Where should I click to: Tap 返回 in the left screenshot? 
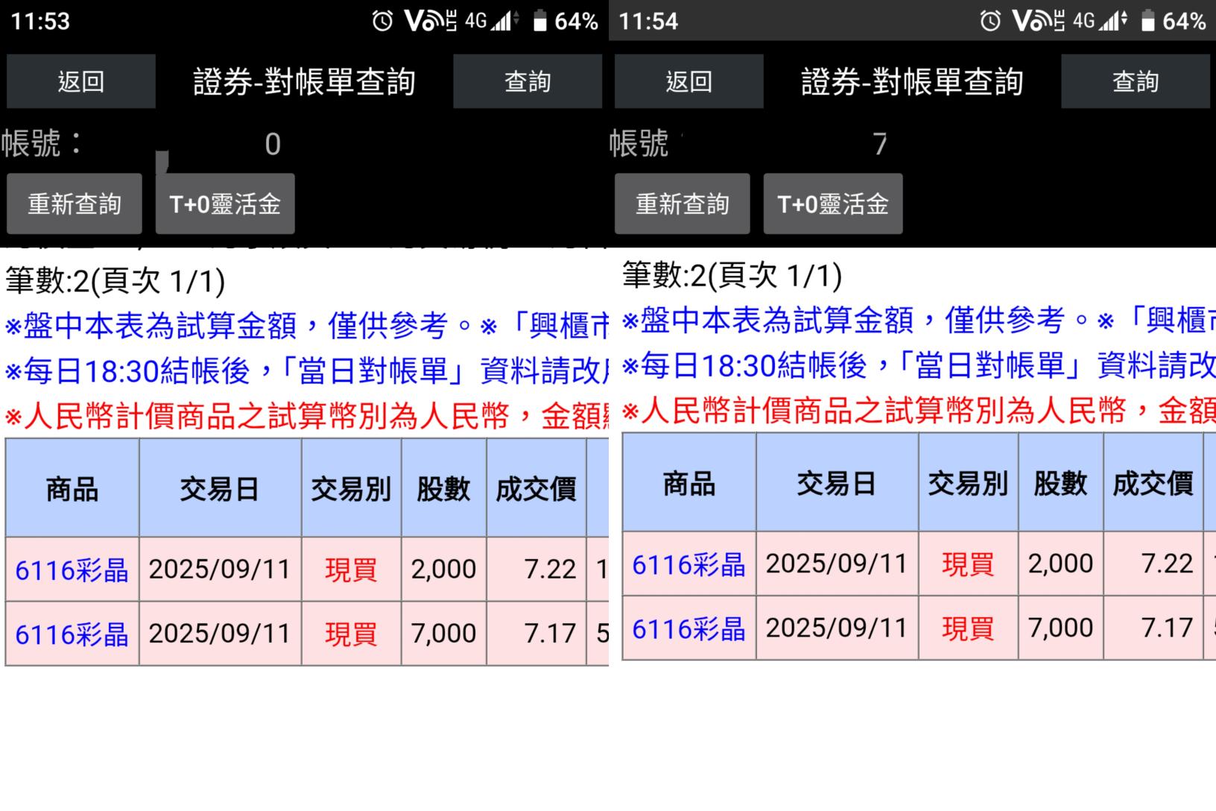point(81,81)
